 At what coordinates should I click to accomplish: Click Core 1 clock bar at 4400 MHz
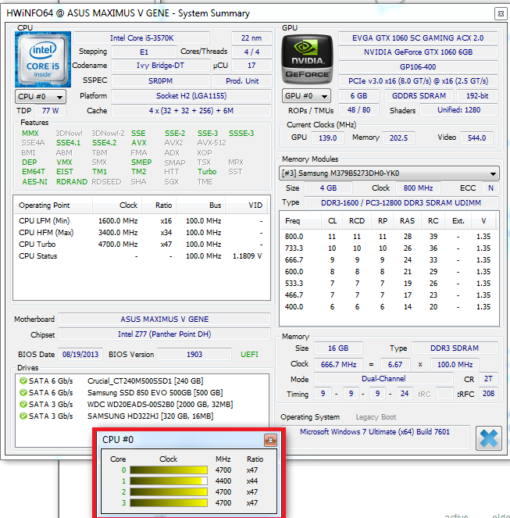pyautogui.click(x=169, y=481)
